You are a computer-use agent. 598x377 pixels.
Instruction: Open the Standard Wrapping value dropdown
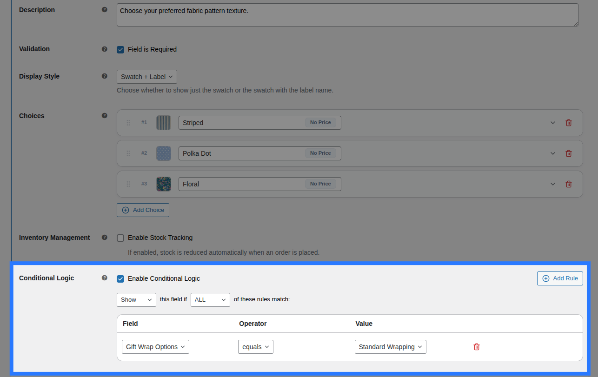391,347
